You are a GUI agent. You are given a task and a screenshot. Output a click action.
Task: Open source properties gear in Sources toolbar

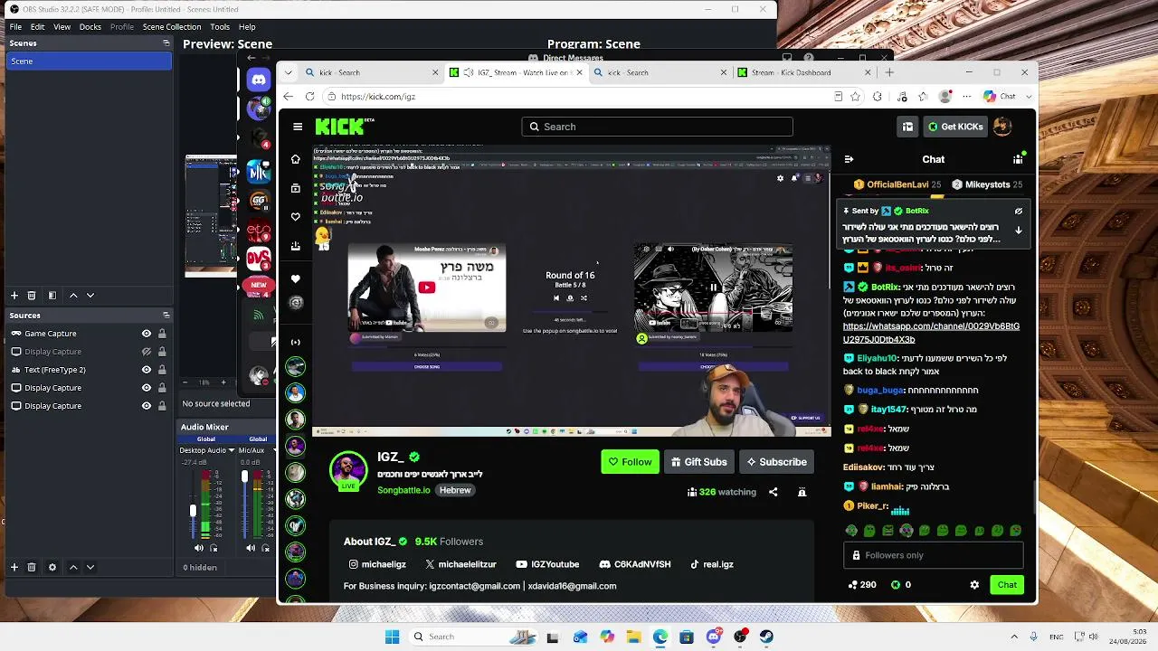(52, 567)
